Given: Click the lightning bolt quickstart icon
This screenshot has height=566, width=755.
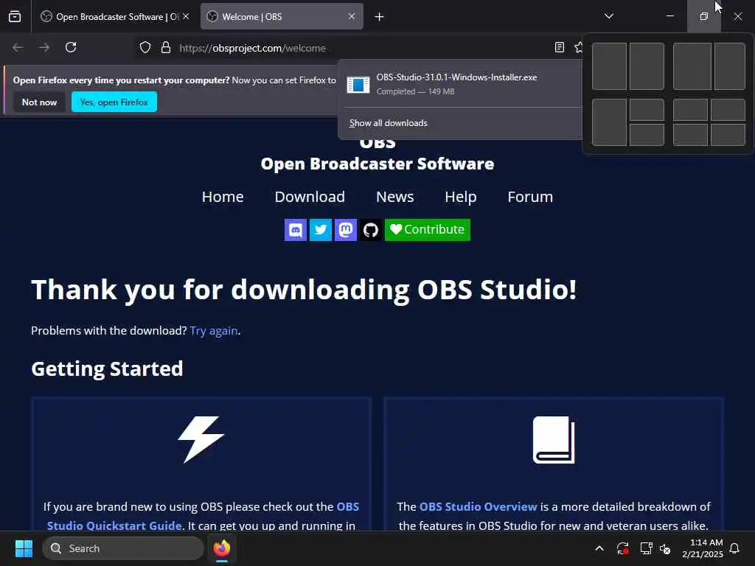Looking at the screenshot, I should pos(201,439).
